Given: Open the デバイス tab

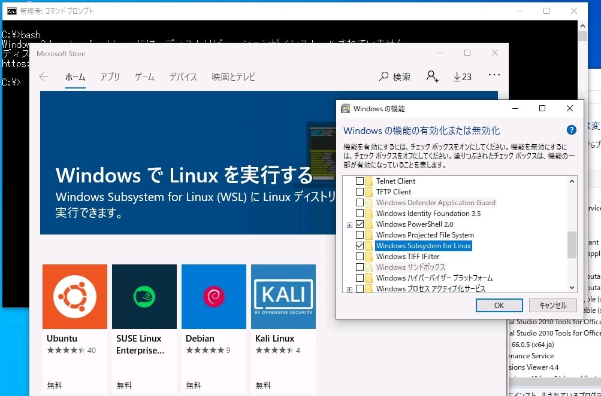Looking at the screenshot, I should click(x=183, y=77).
